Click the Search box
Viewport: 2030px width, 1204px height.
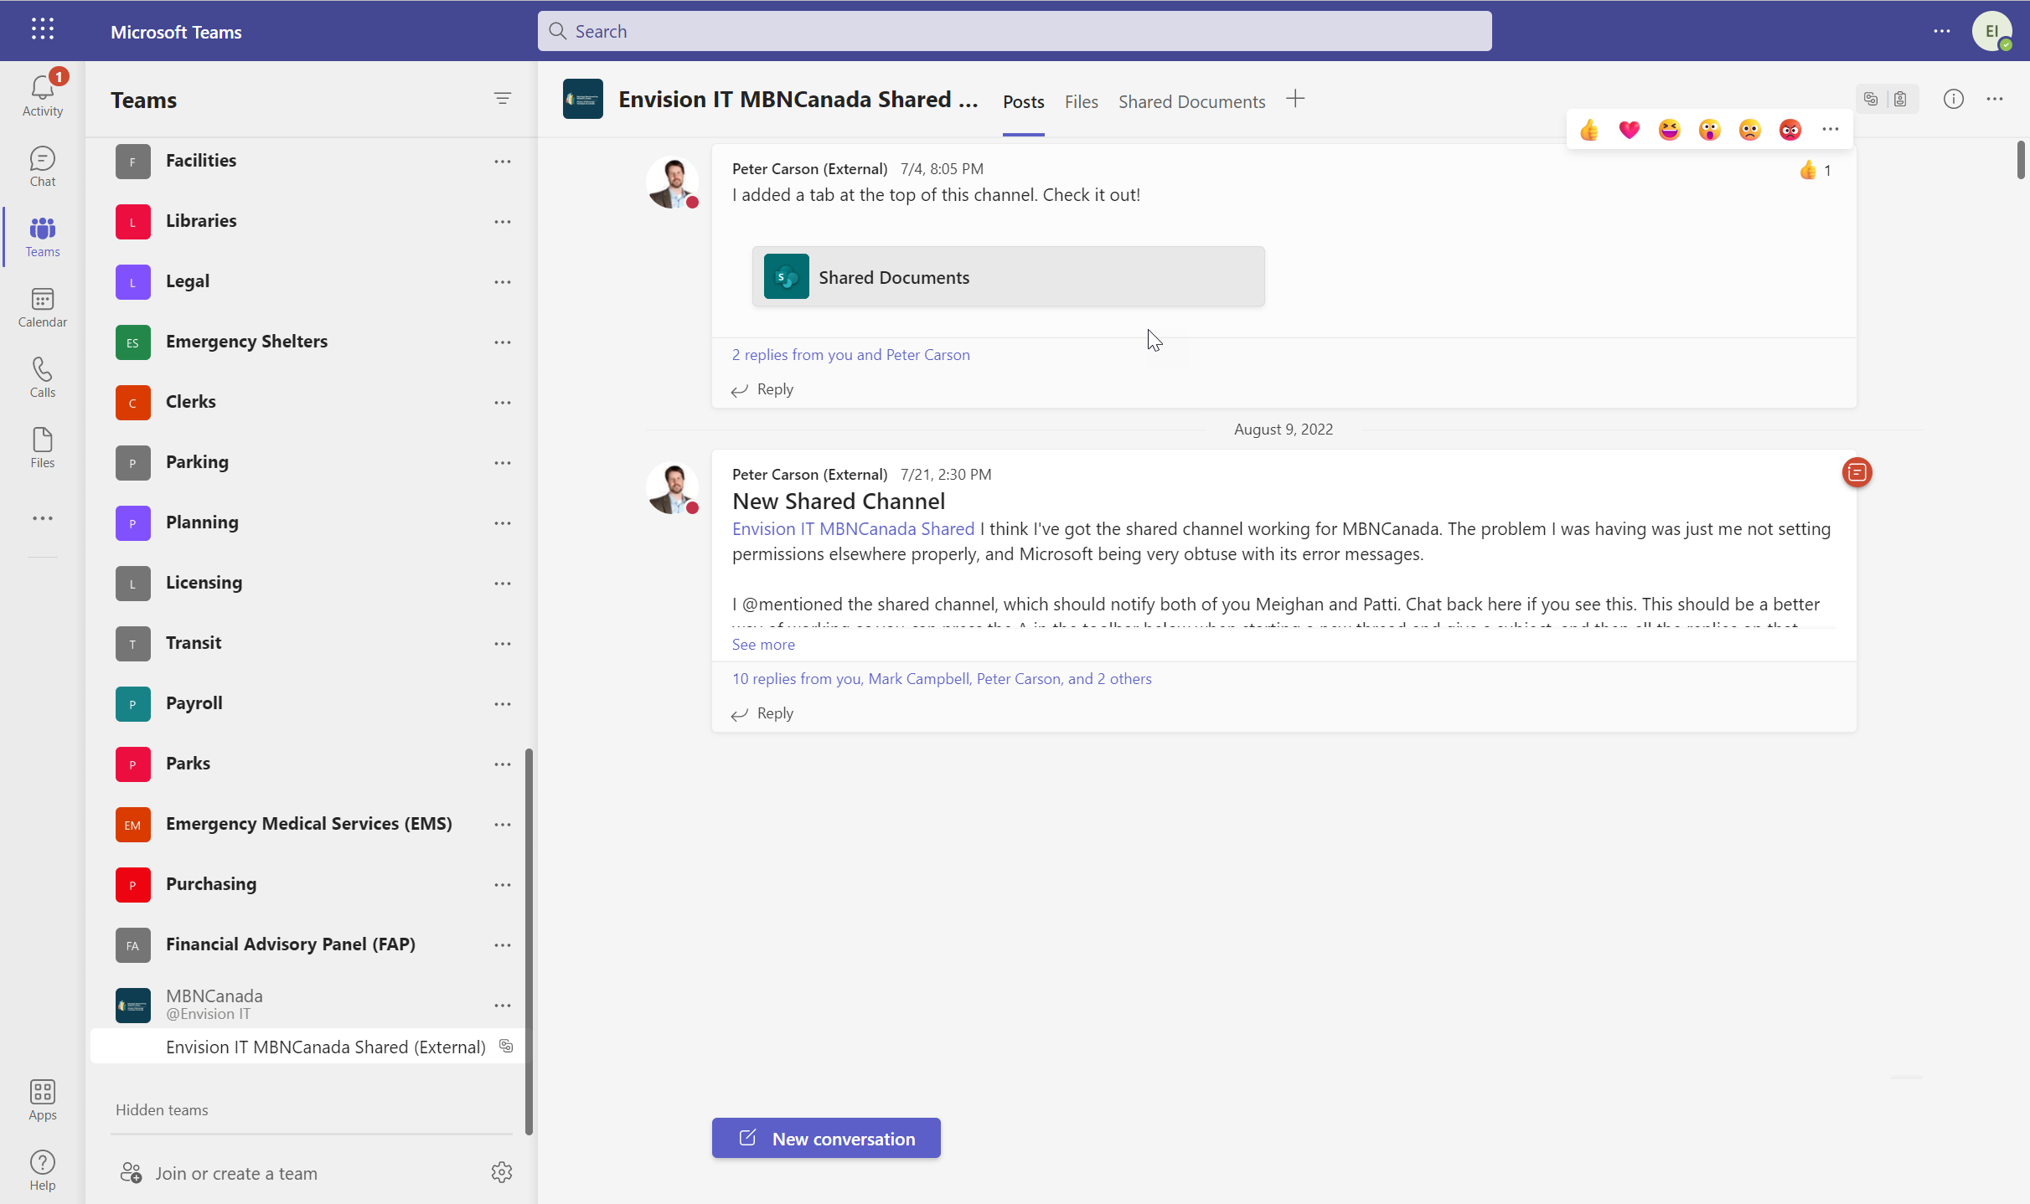(x=1015, y=31)
